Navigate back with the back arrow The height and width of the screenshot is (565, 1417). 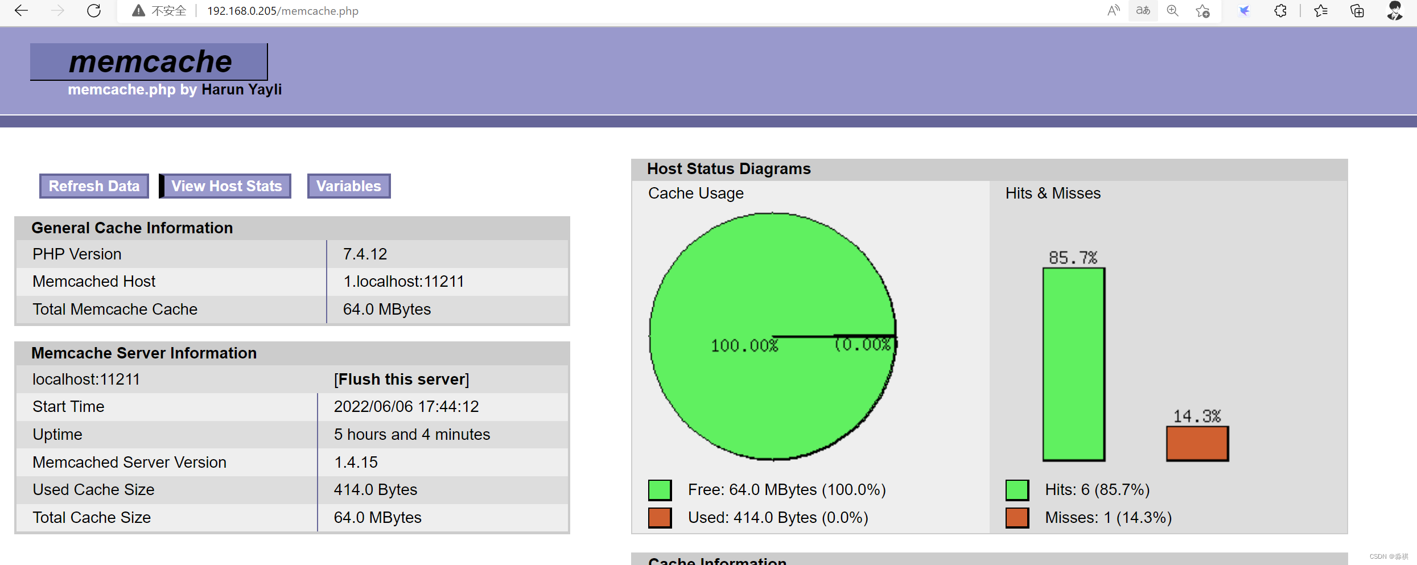click(x=21, y=10)
